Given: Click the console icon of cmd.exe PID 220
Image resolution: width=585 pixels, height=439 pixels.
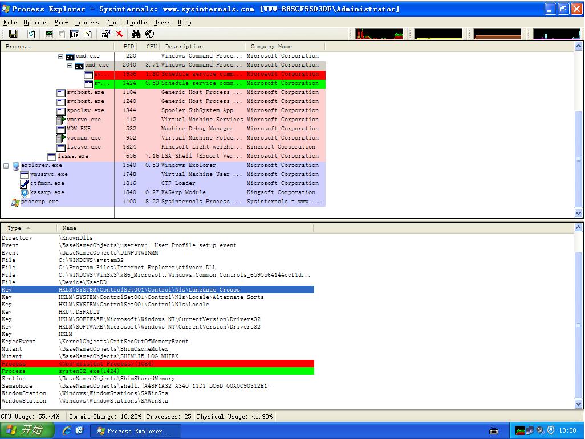Looking at the screenshot, I should (70, 56).
